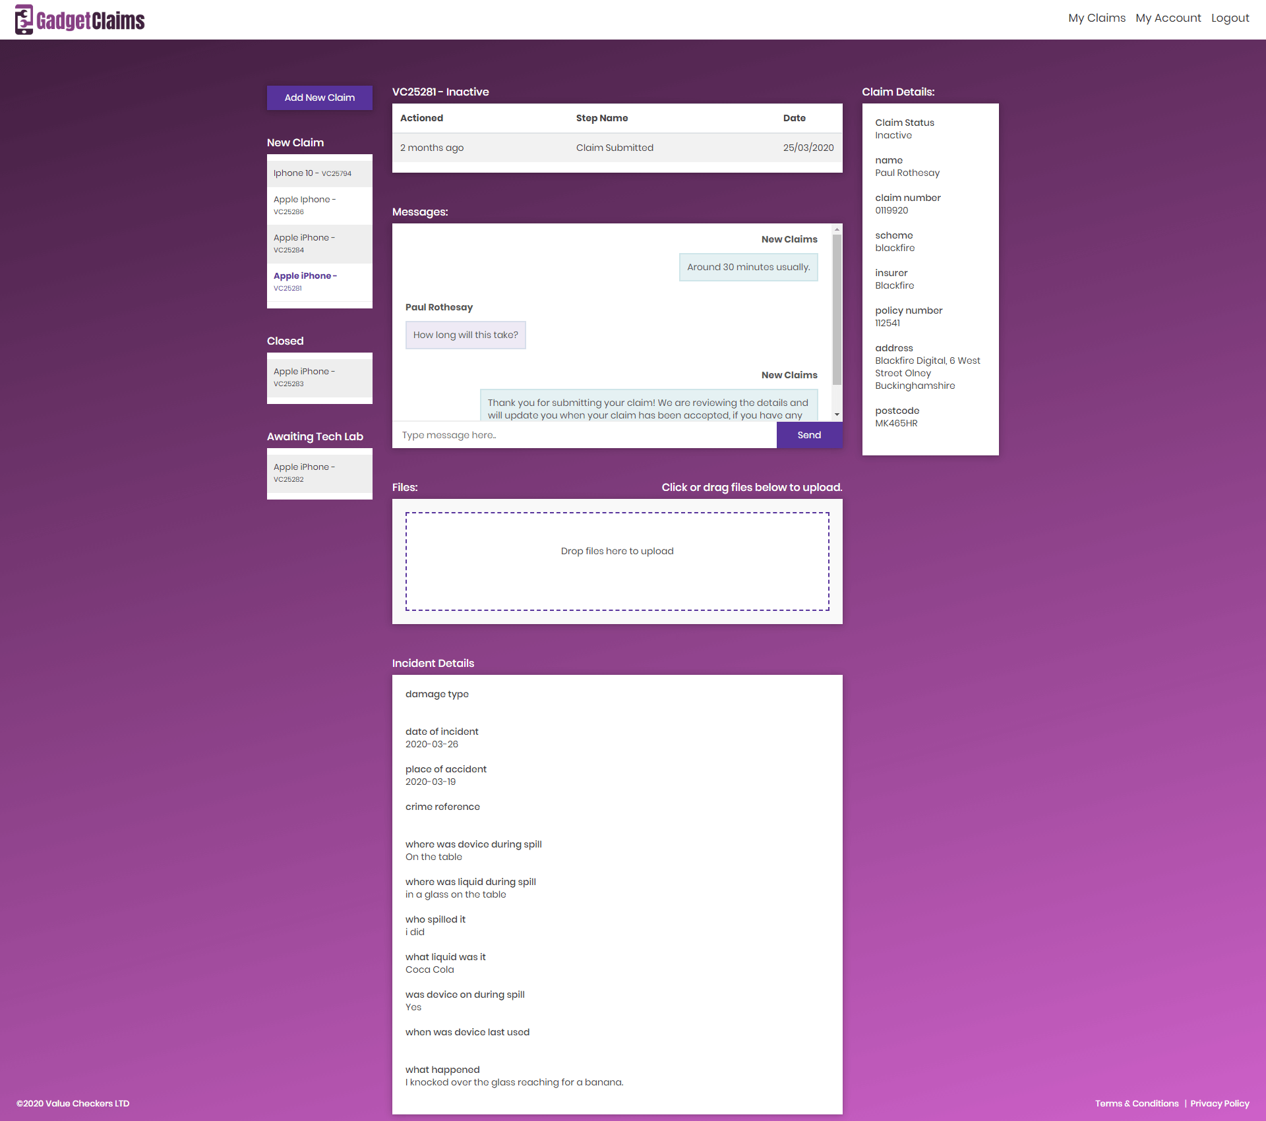The width and height of the screenshot is (1266, 1121).
Task: Click the Logout link
Action: point(1230,18)
